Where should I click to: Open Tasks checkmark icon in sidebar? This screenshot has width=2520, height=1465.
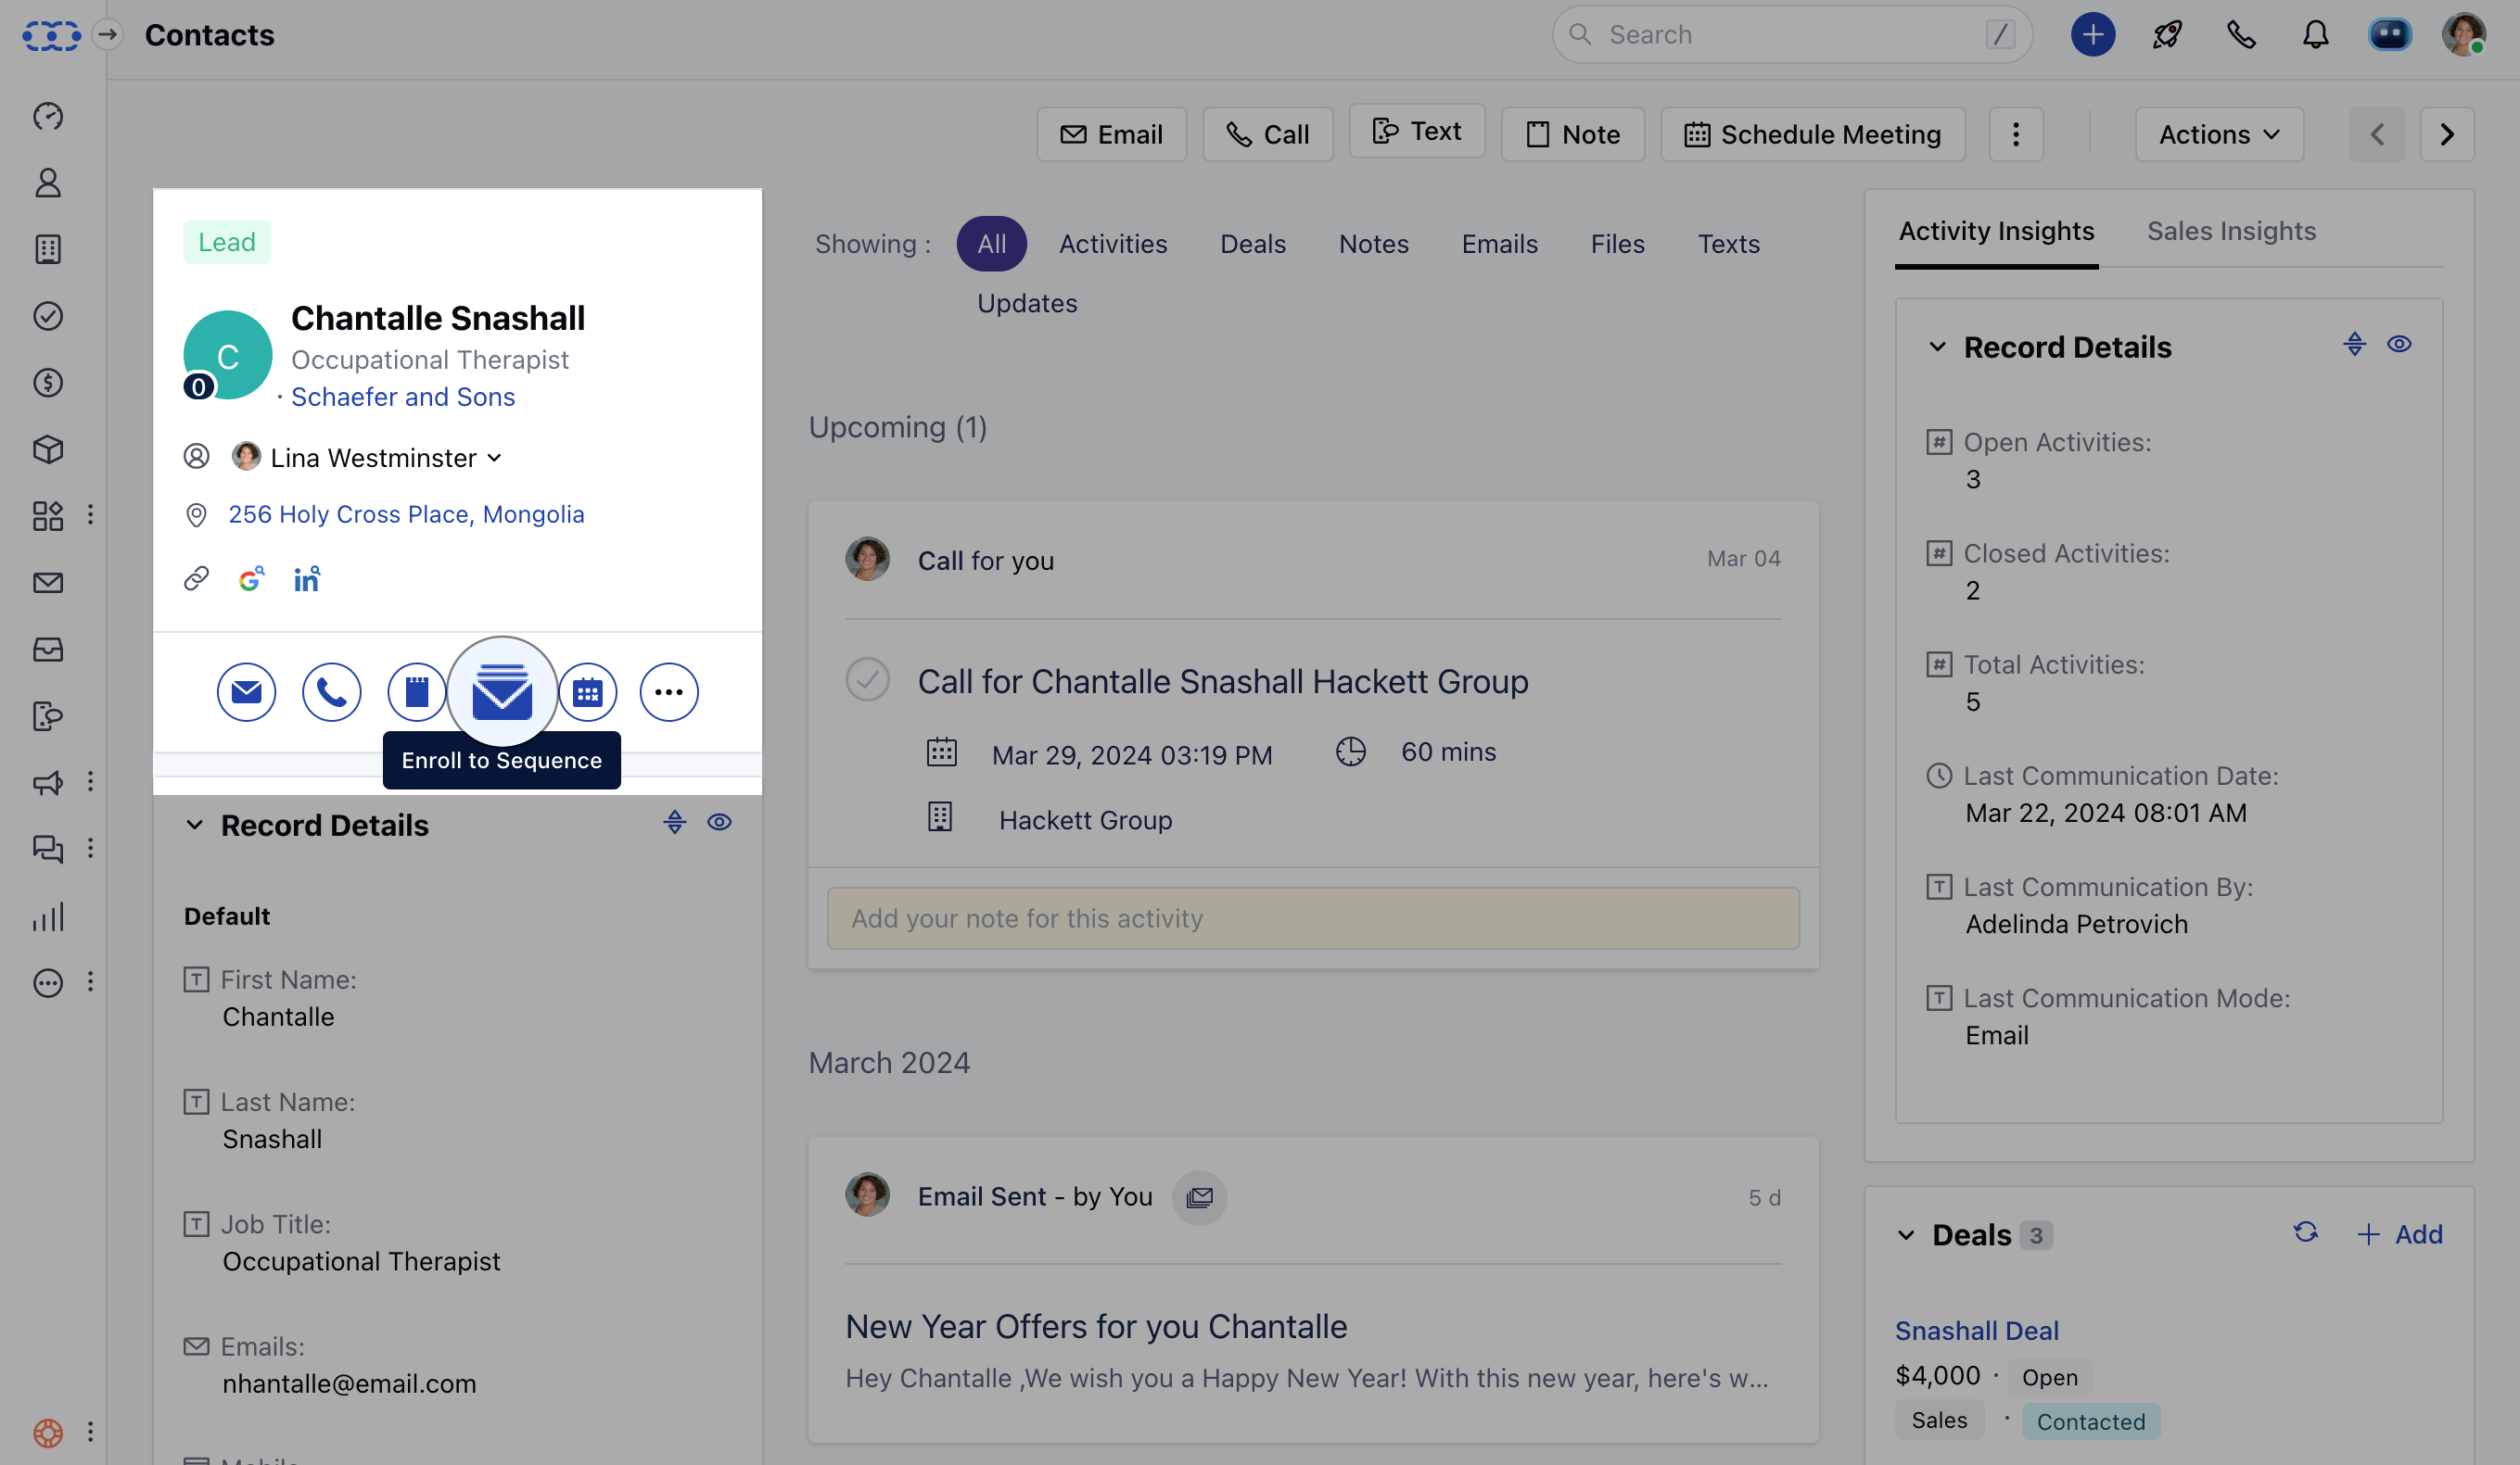[x=48, y=316]
